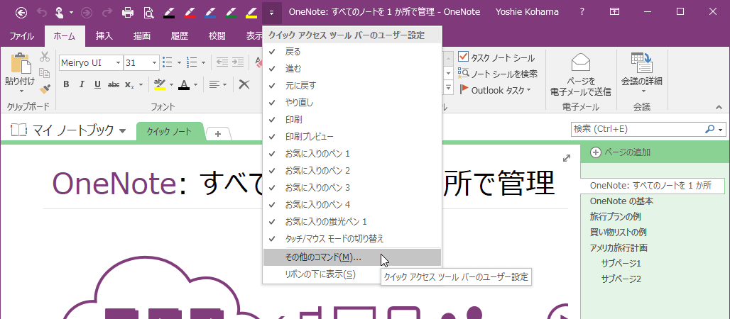Image resolution: width=730 pixels, height=319 pixels.
Task: Toggle Bold formatting
Action: [x=66, y=84]
